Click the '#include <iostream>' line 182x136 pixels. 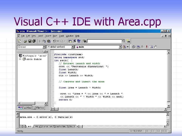pos(69,54)
